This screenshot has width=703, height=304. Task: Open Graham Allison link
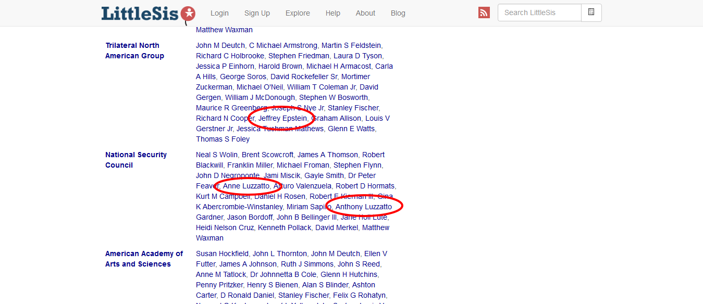point(336,118)
